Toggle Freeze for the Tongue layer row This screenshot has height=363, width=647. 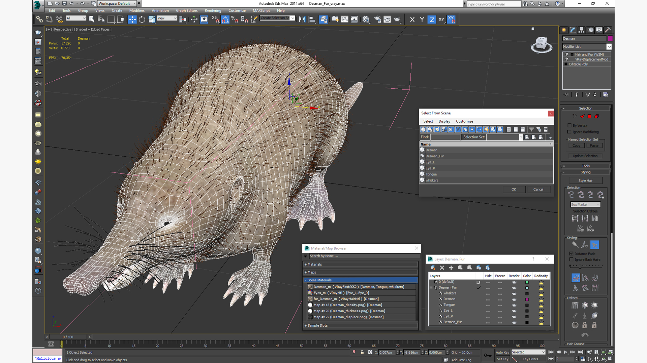500,305
